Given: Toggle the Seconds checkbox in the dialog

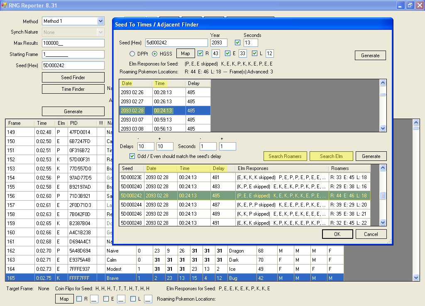Looking at the screenshot, I should point(237,43).
